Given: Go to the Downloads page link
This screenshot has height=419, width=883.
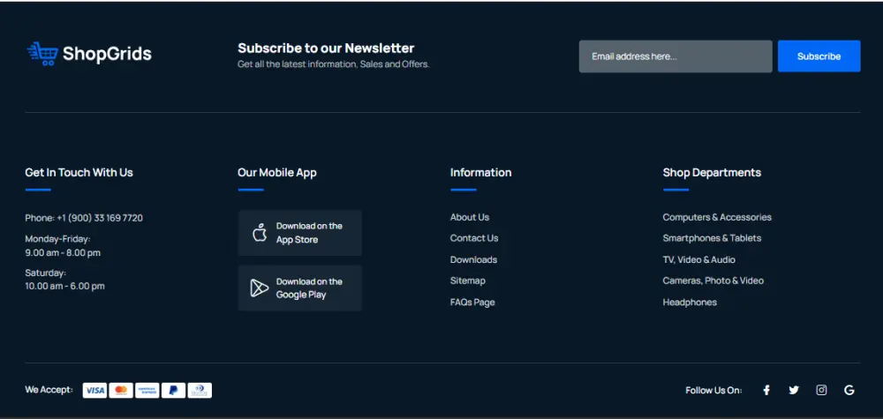Looking at the screenshot, I should click(473, 259).
